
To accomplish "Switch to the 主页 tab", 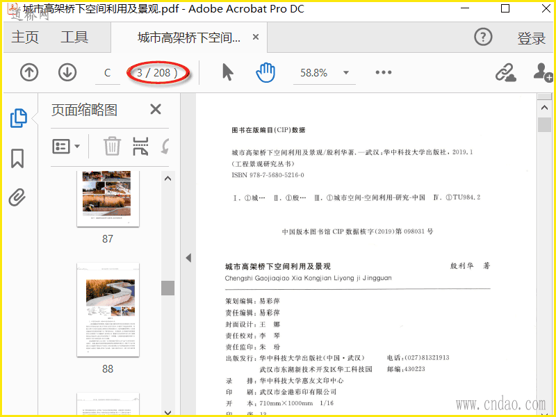I will click(x=25, y=38).
